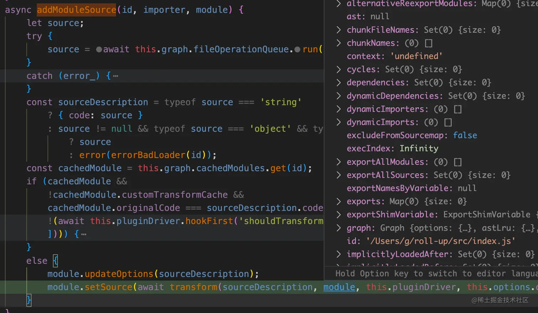Click the fileOperationQueue property in code
The height and width of the screenshot is (313, 538).
[241, 49]
